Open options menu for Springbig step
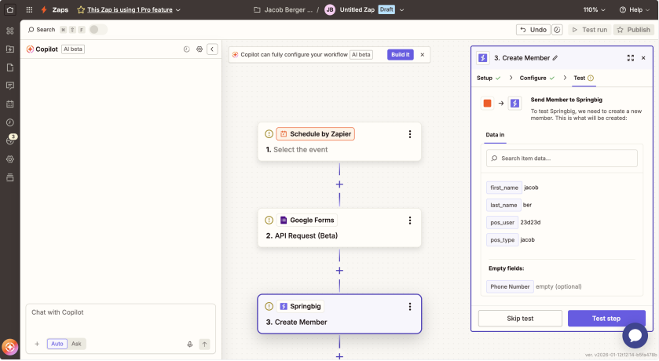Viewport: 659px width, 361px height. coord(410,307)
